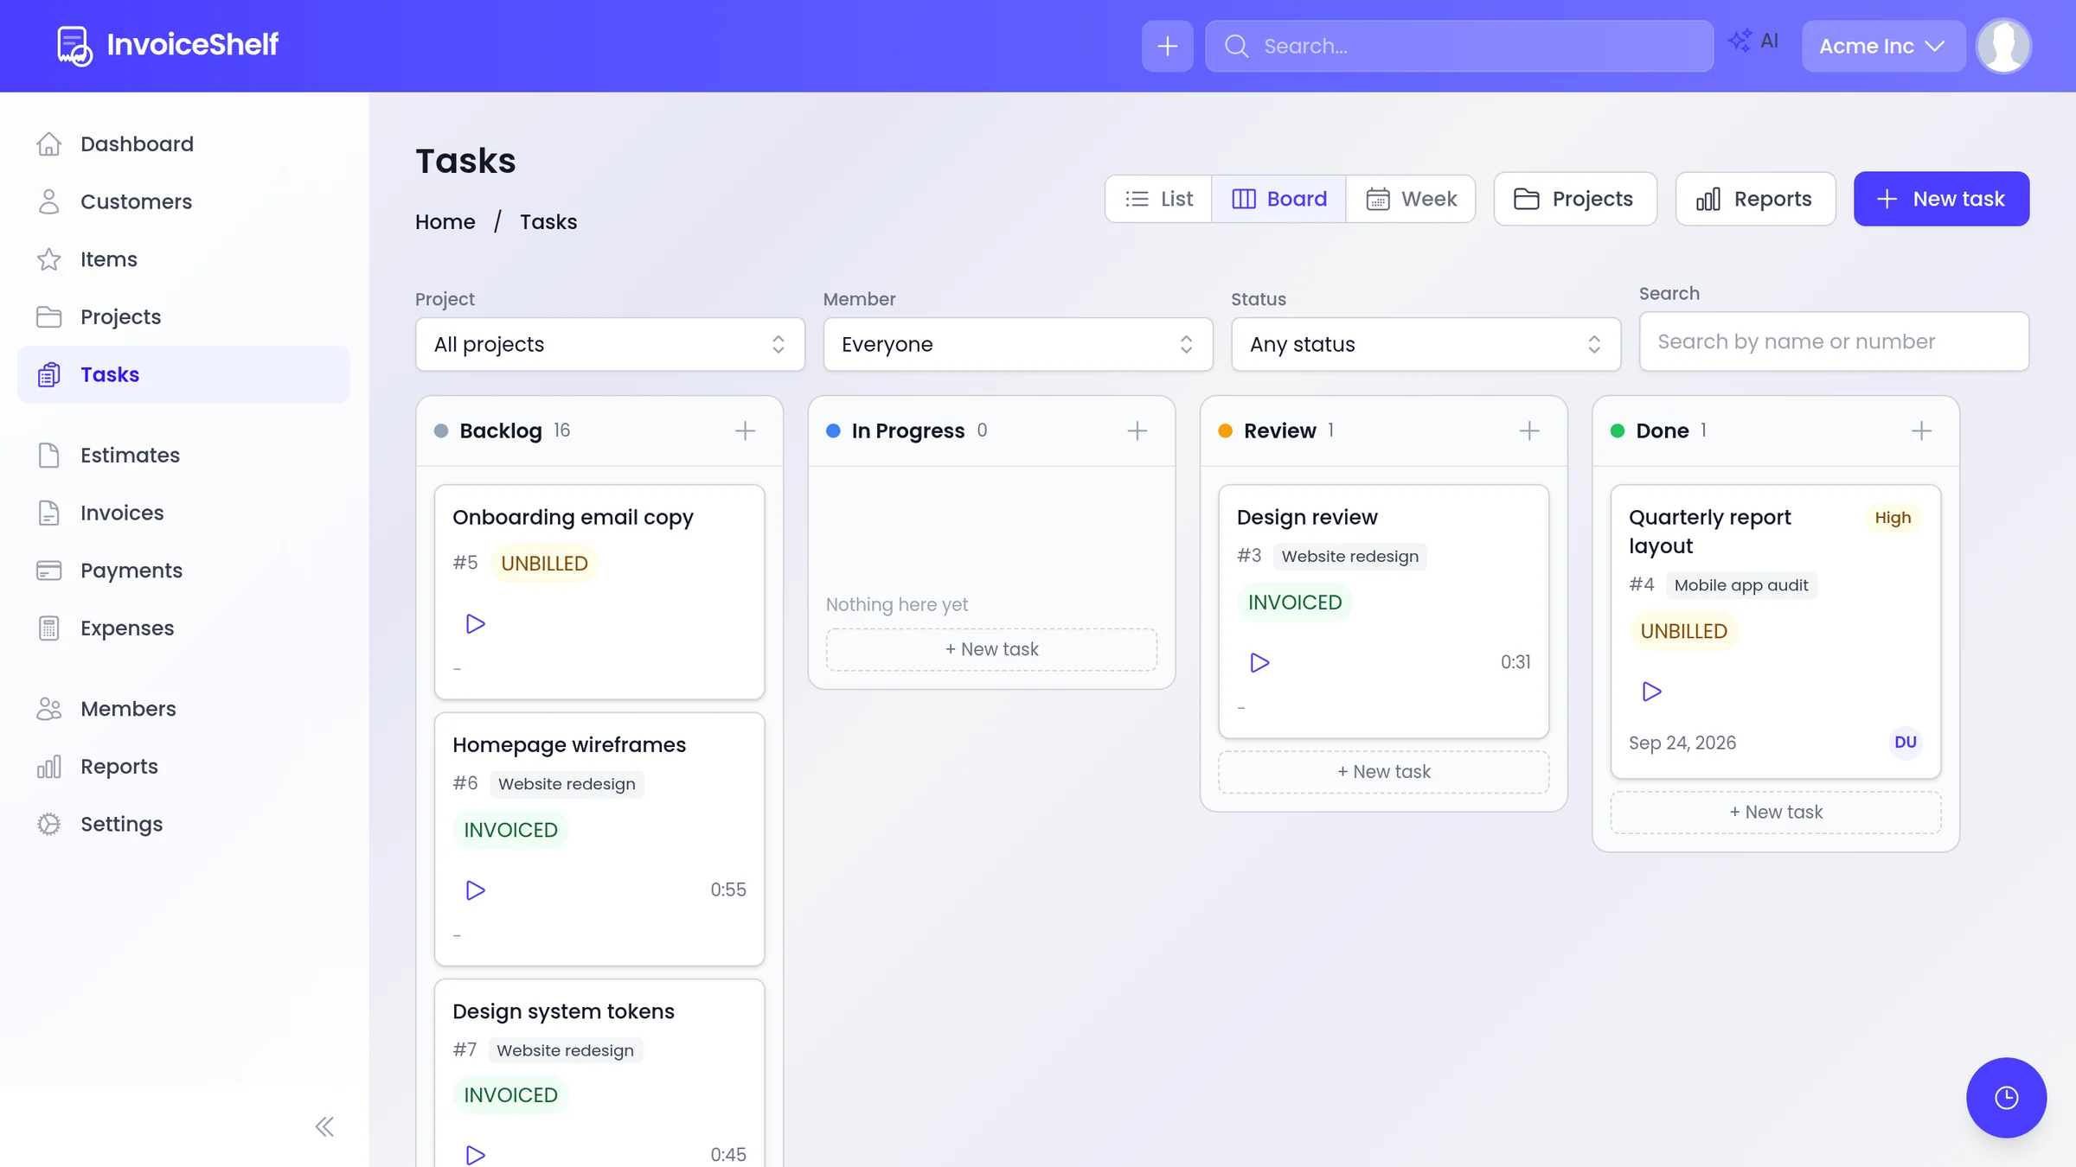Open Invoices in sidebar
The image size is (2076, 1167).
pyautogui.click(x=183, y=513)
